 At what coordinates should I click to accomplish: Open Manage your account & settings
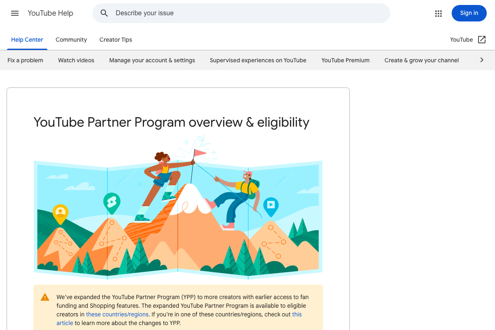[x=152, y=60]
